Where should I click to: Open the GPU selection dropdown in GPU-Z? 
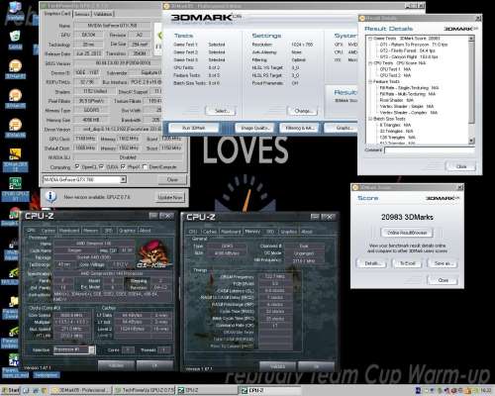(x=123, y=179)
